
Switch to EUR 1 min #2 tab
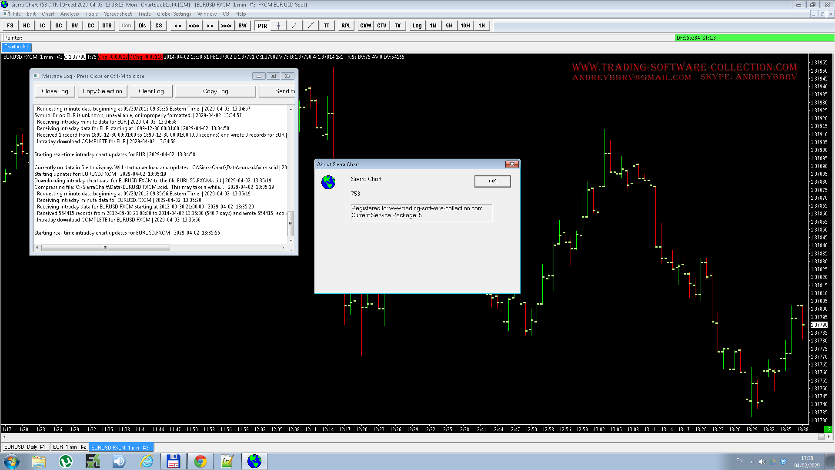(x=70, y=447)
